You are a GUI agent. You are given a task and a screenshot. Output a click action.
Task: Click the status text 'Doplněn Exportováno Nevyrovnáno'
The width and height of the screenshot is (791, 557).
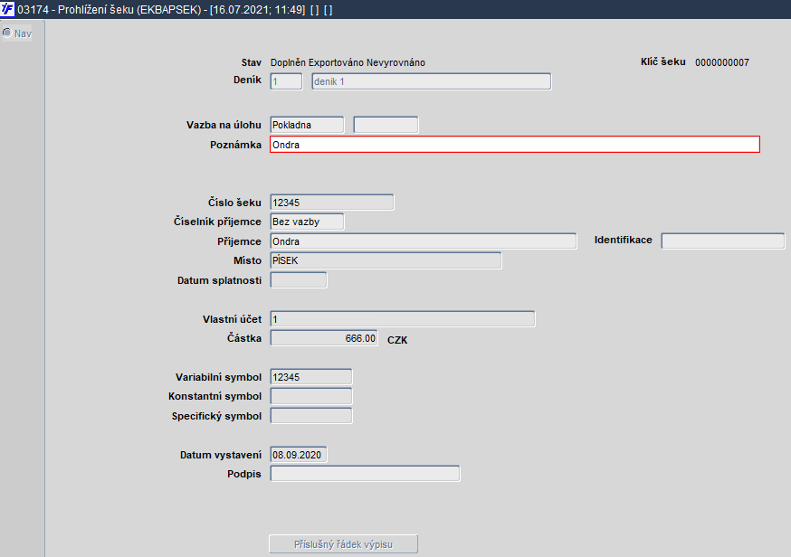pyautogui.click(x=348, y=62)
